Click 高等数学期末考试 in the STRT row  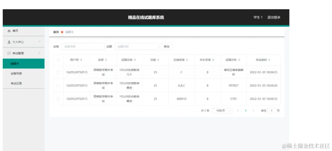[103, 99]
